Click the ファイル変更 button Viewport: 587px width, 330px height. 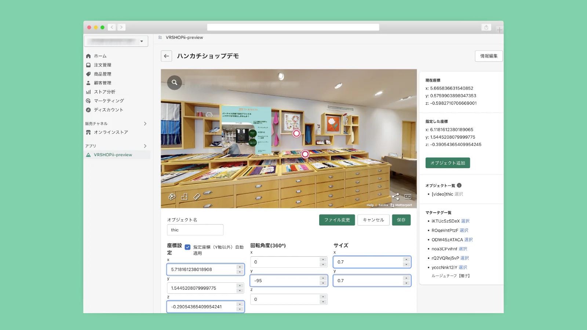(337, 220)
